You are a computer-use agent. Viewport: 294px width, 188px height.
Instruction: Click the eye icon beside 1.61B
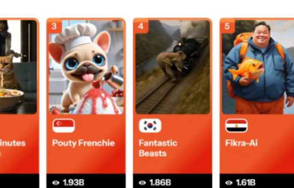tap(229, 182)
